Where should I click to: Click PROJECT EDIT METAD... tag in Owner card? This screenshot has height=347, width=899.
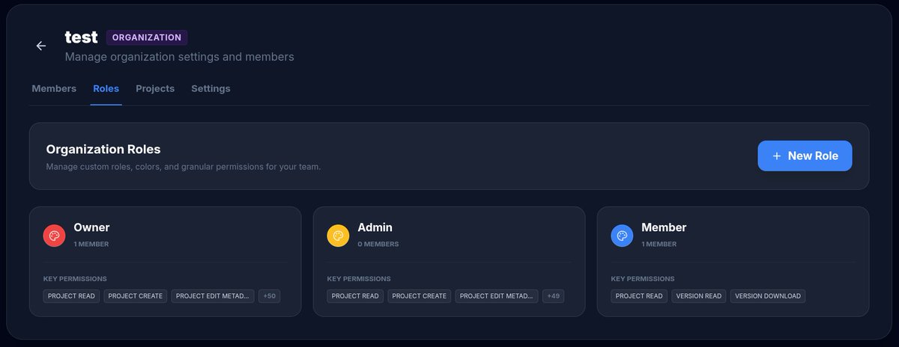(x=213, y=296)
